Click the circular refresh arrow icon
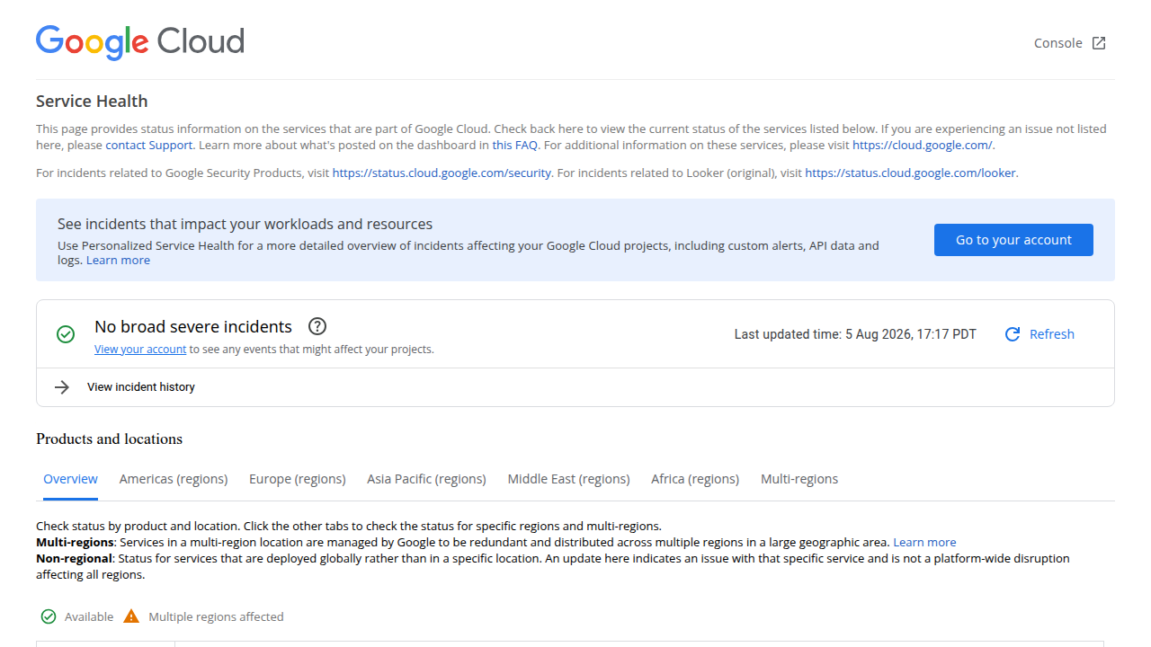The image size is (1151, 647). 1013,334
